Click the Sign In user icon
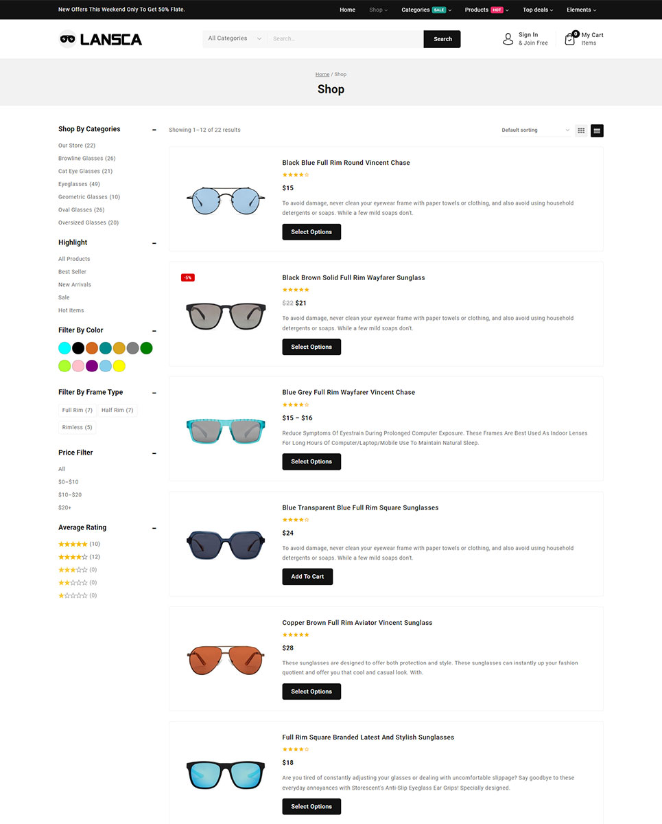The width and height of the screenshot is (662, 824). (508, 39)
